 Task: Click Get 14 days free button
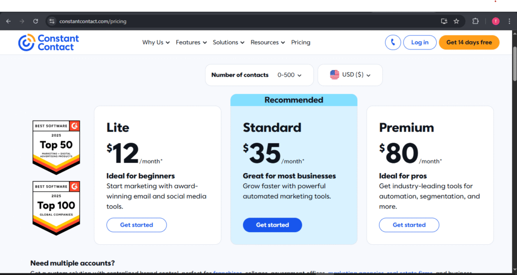(469, 42)
